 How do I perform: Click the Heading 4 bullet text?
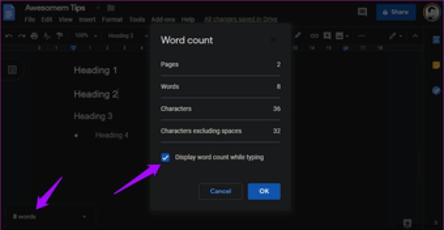pos(112,135)
